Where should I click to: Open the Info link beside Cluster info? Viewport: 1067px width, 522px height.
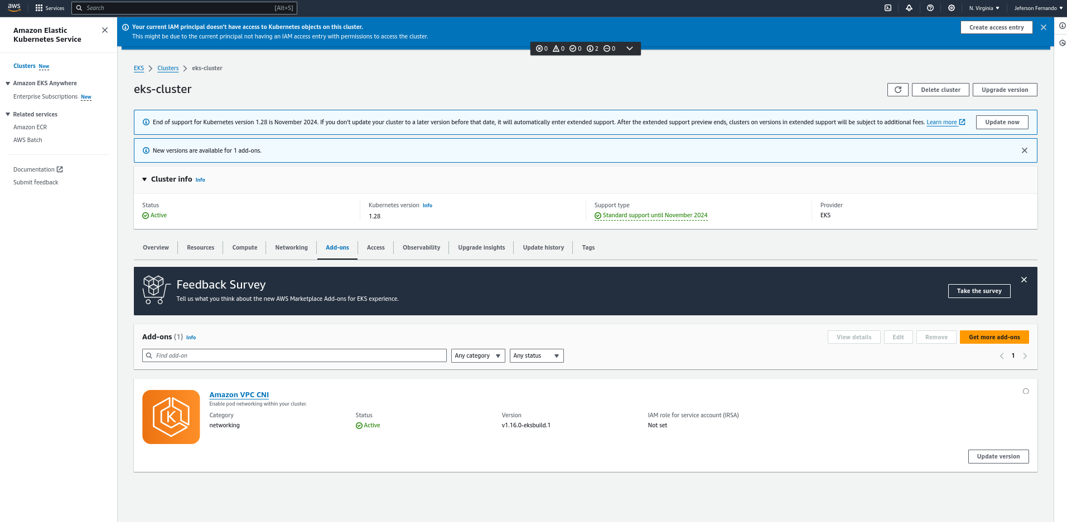[x=200, y=180]
